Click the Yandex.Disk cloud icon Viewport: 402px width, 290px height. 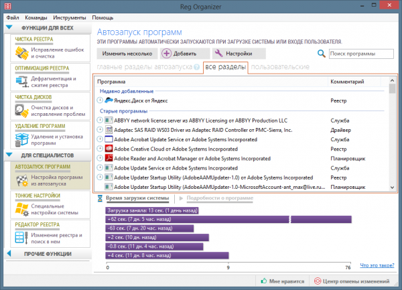click(109, 100)
